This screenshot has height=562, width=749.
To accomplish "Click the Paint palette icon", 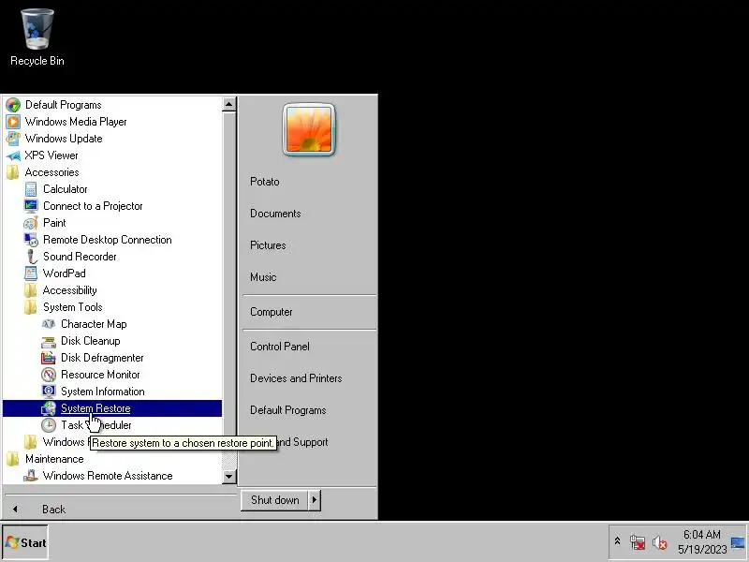I will (31, 223).
